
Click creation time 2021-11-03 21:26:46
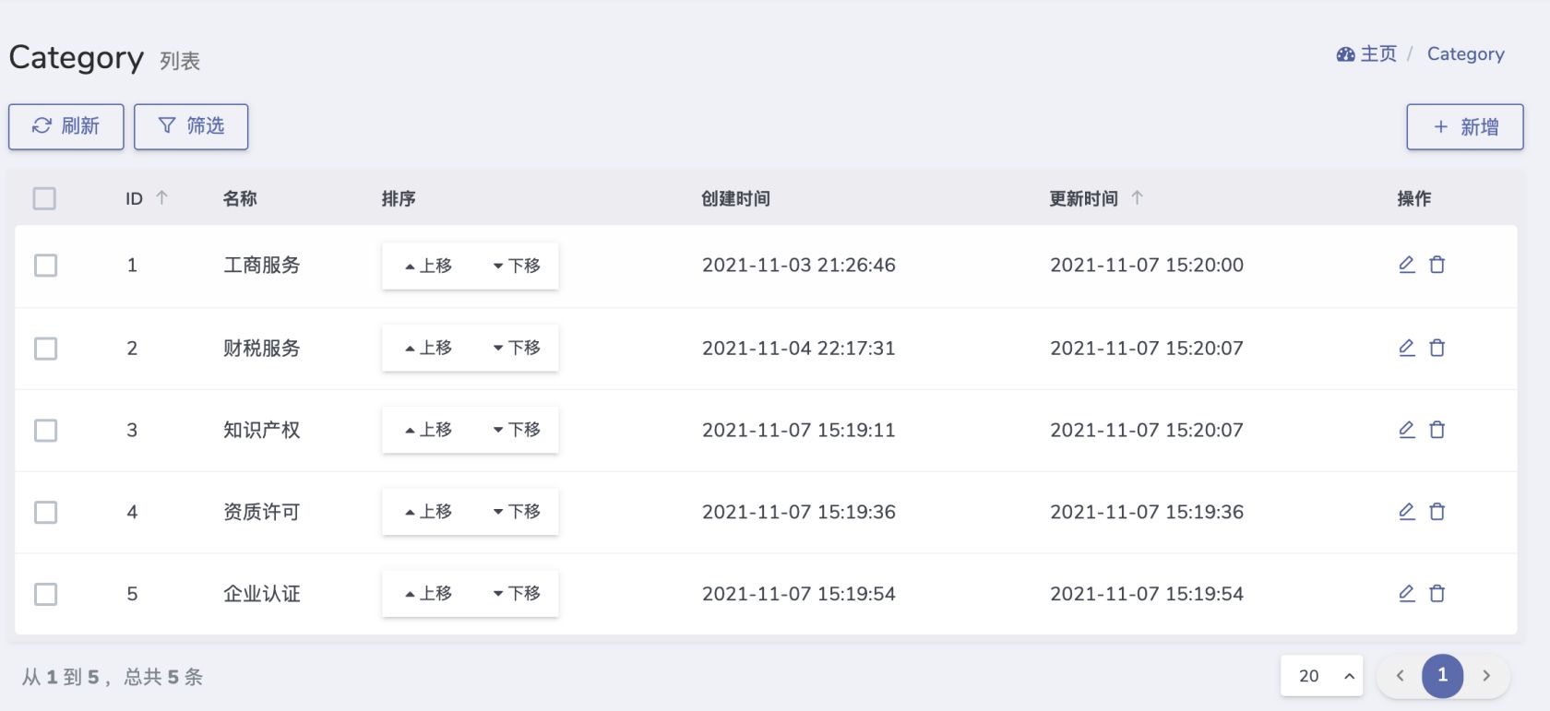[799, 266]
